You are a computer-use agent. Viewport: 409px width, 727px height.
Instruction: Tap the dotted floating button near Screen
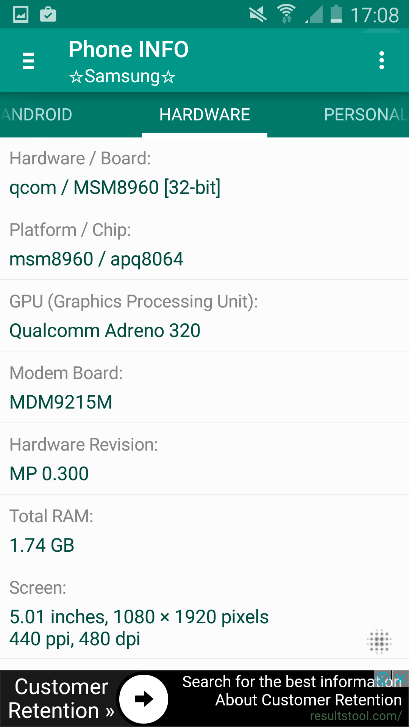[x=379, y=641]
